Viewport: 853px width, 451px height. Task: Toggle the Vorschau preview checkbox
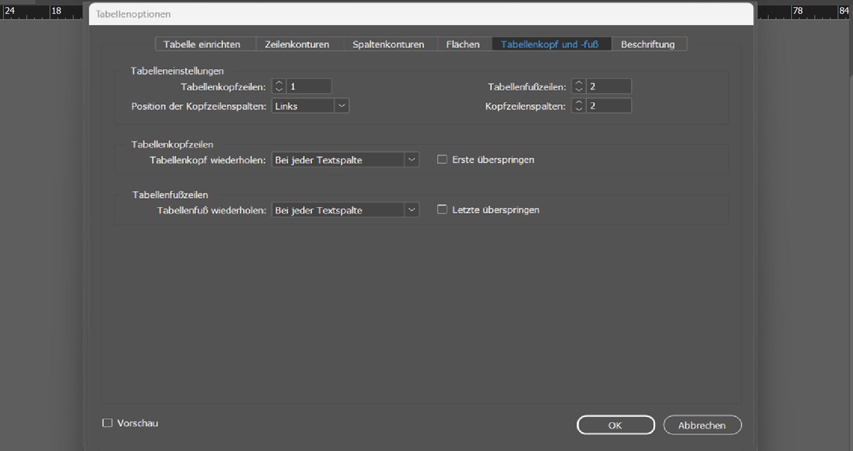[107, 423]
